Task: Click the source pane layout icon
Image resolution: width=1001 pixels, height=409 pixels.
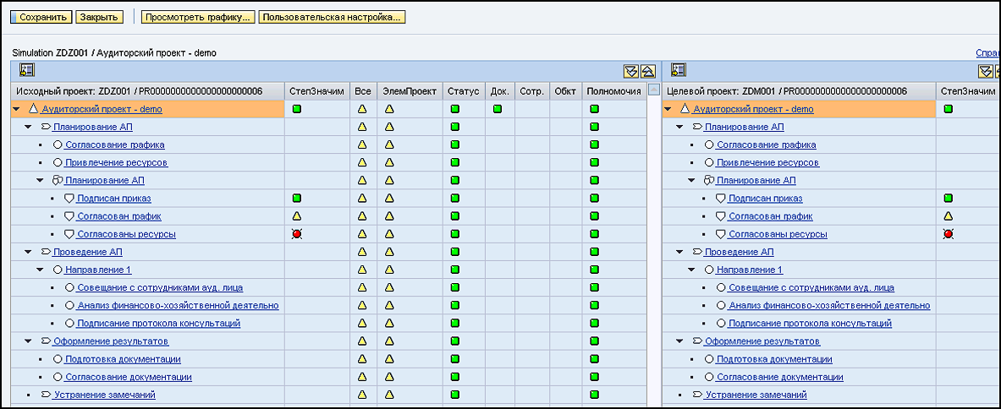Action: click(26, 70)
